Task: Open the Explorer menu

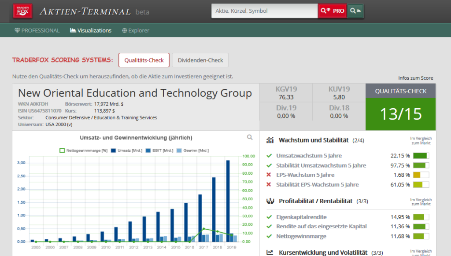Action: point(136,30)
